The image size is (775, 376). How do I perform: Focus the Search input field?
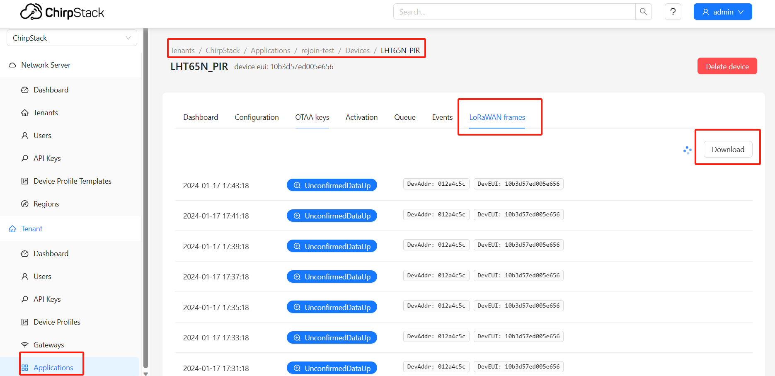coord(514,12)
